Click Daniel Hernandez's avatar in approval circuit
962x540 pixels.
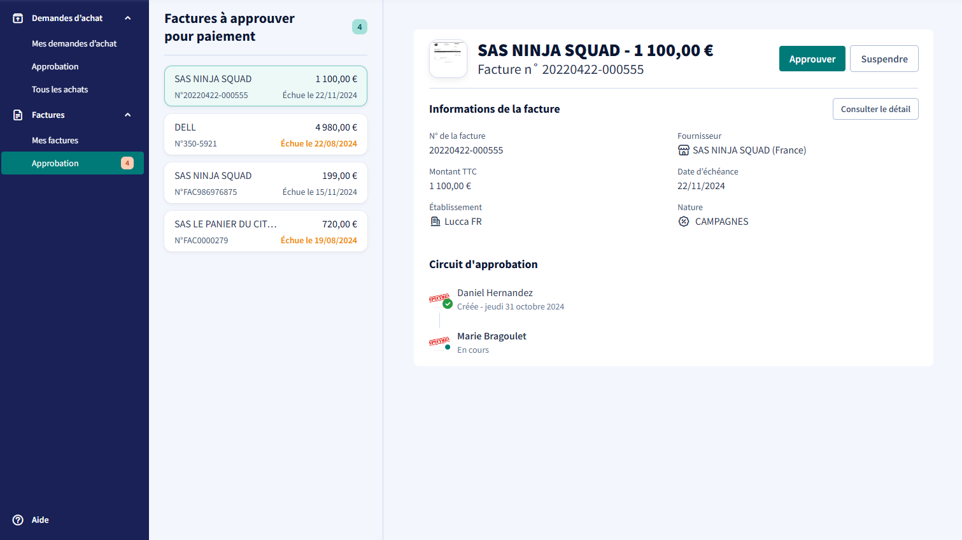439,299
